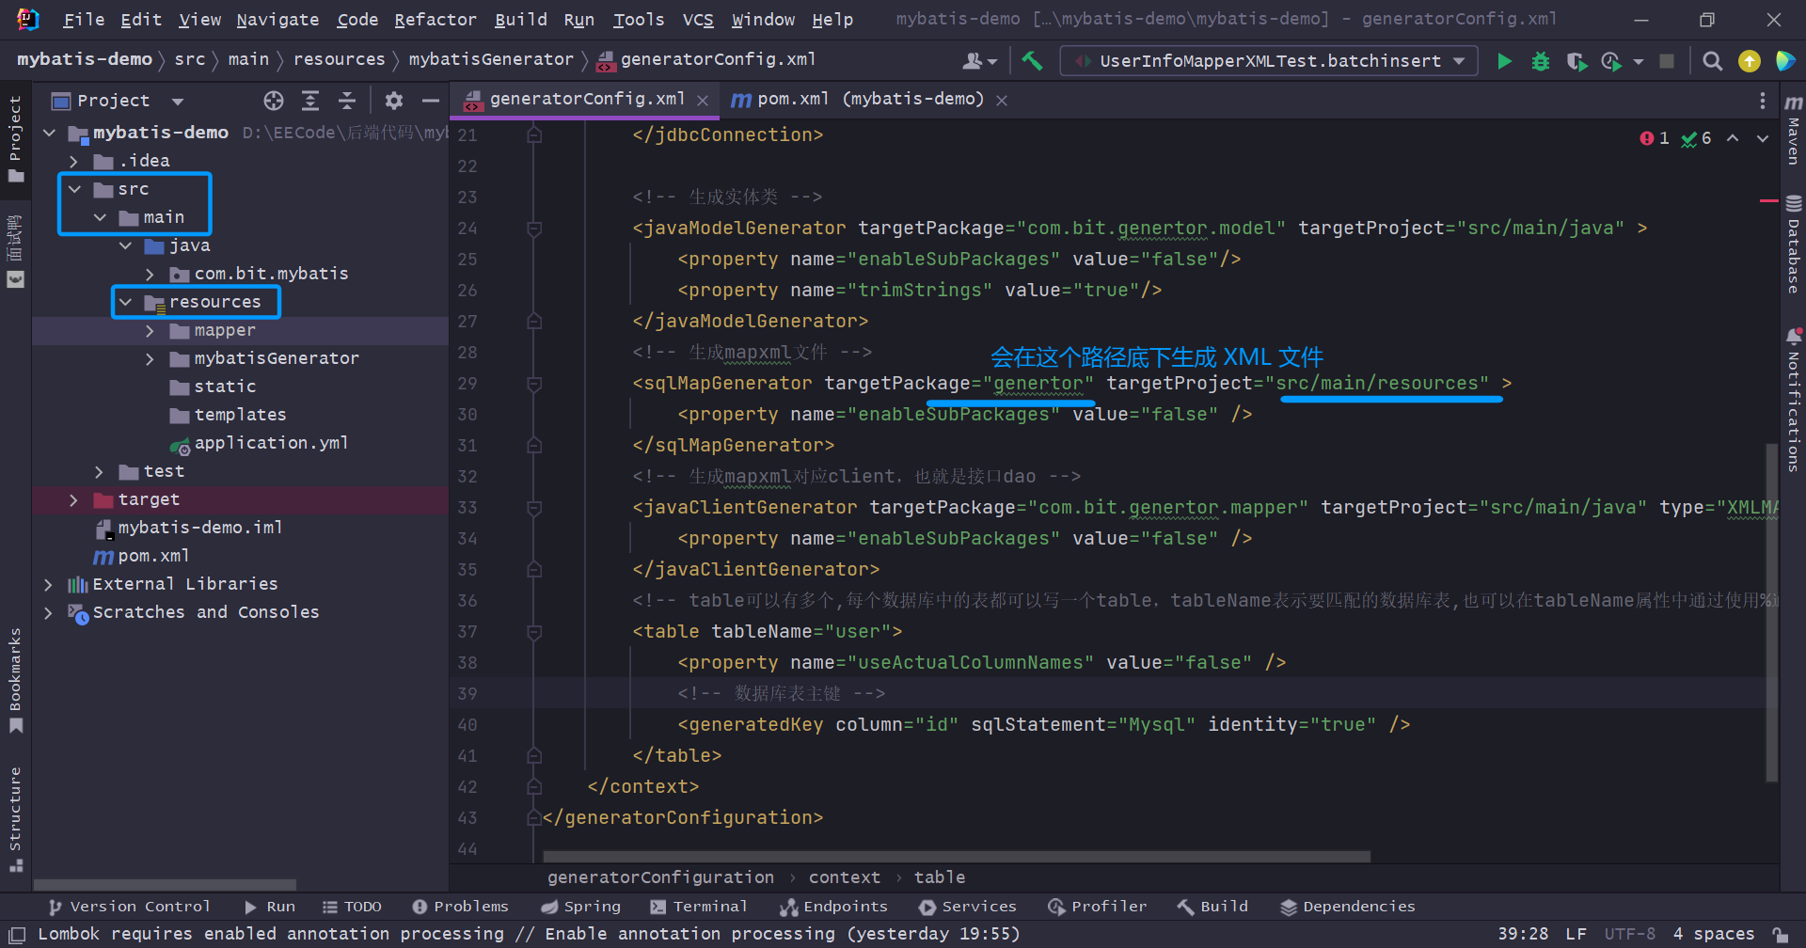Start debugging with the bug icon

click(1540, 61)
